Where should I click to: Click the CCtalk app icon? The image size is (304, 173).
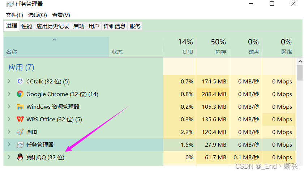[20, 81]
